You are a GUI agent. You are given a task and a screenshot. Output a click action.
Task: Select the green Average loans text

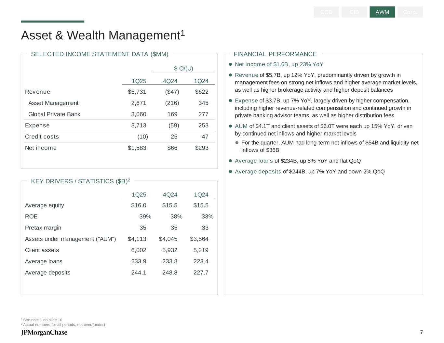click(254, 161)
